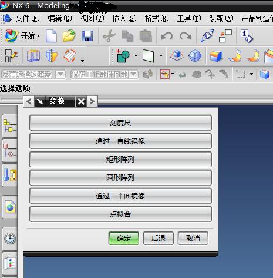Click the blue wireframe box icon
This screenshot has height=278, width=273.
[33, 56]
